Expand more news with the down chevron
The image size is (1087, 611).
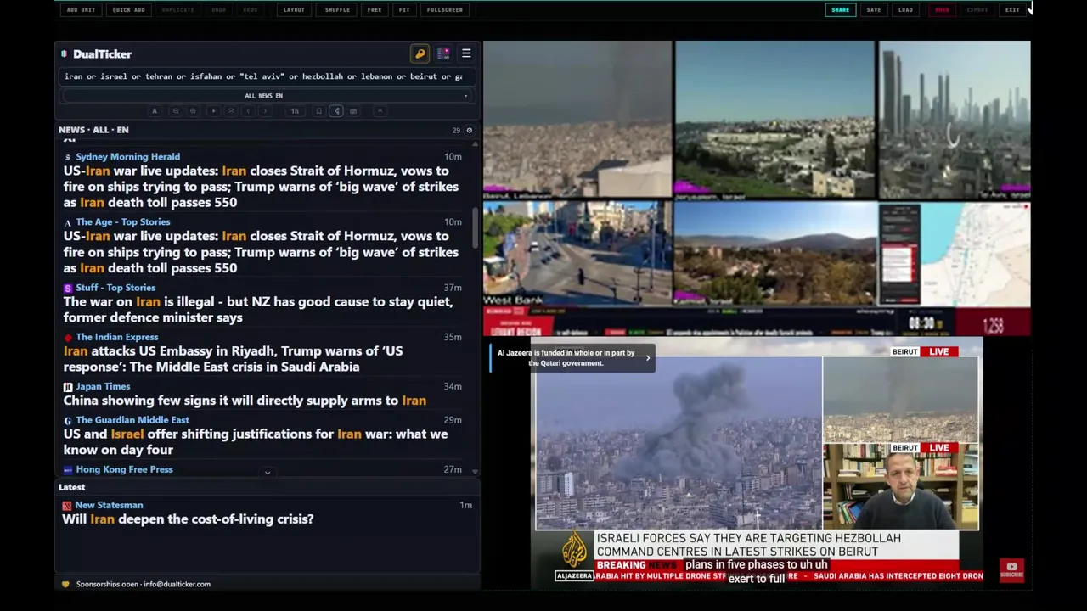267,472
